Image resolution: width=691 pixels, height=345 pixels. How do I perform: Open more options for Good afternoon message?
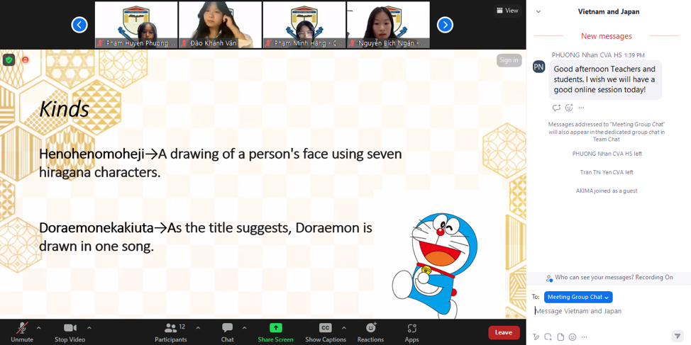581,108
